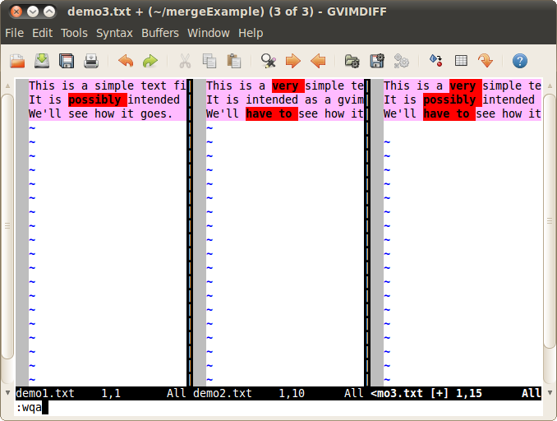Jump to next match arrow icon
The height and width of the screenshot is (421, 557).
coord(292,61)
